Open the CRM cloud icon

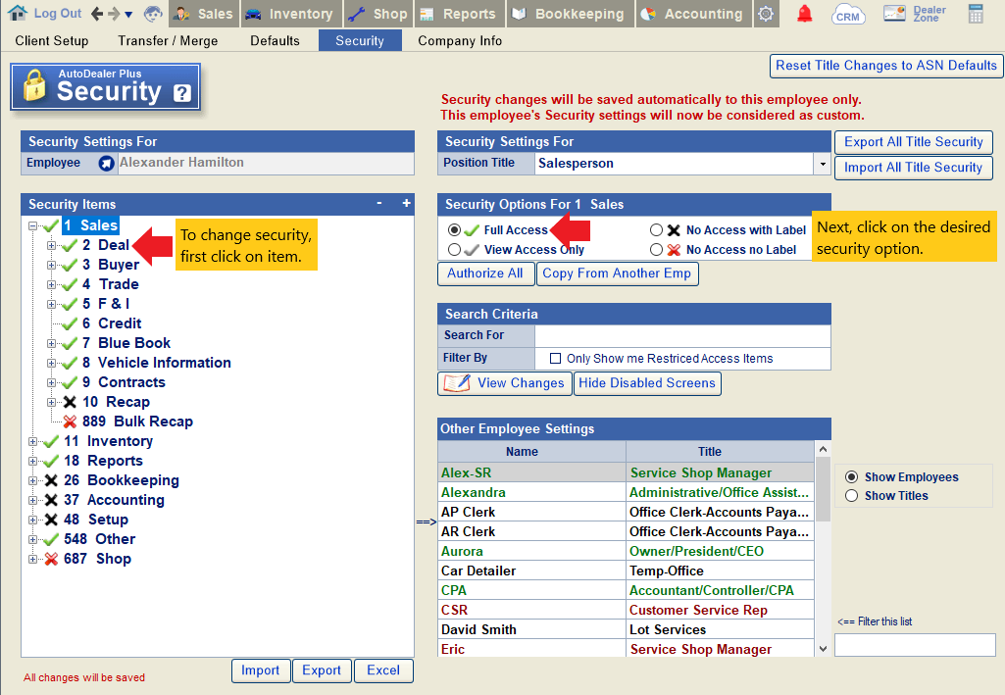pyautogui.click(x=847, y=14)
